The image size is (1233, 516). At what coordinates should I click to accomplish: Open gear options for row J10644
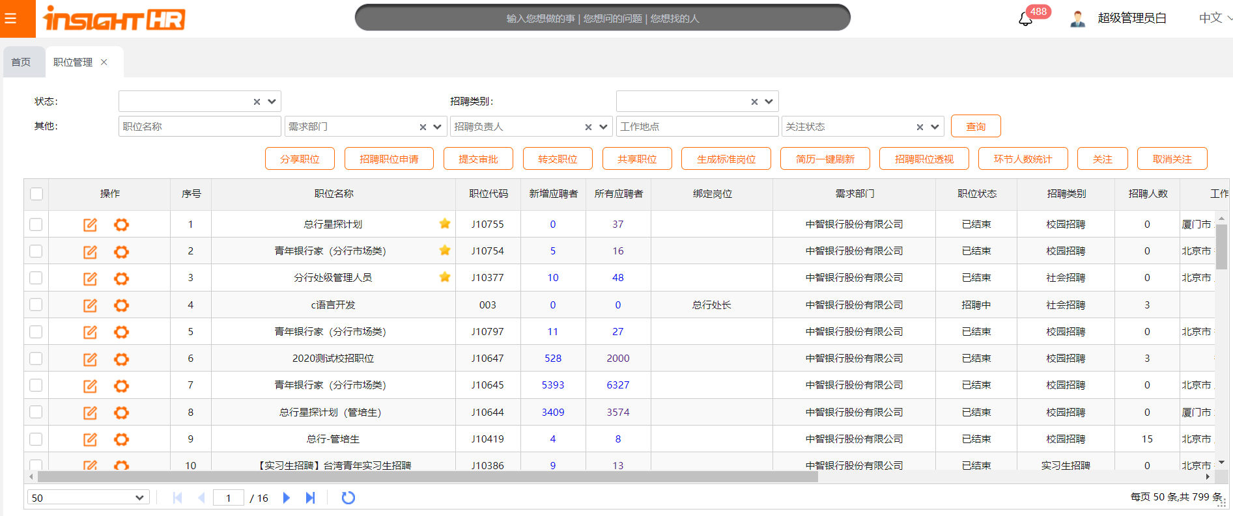click(121, 413)
